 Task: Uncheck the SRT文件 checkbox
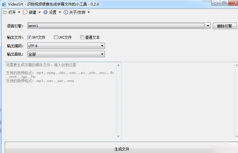pos(29,37)
